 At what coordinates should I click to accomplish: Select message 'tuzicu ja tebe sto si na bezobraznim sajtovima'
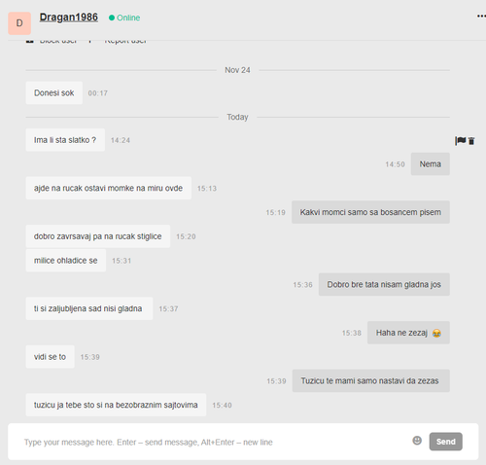pyautogui.click(x=116, y=405)
